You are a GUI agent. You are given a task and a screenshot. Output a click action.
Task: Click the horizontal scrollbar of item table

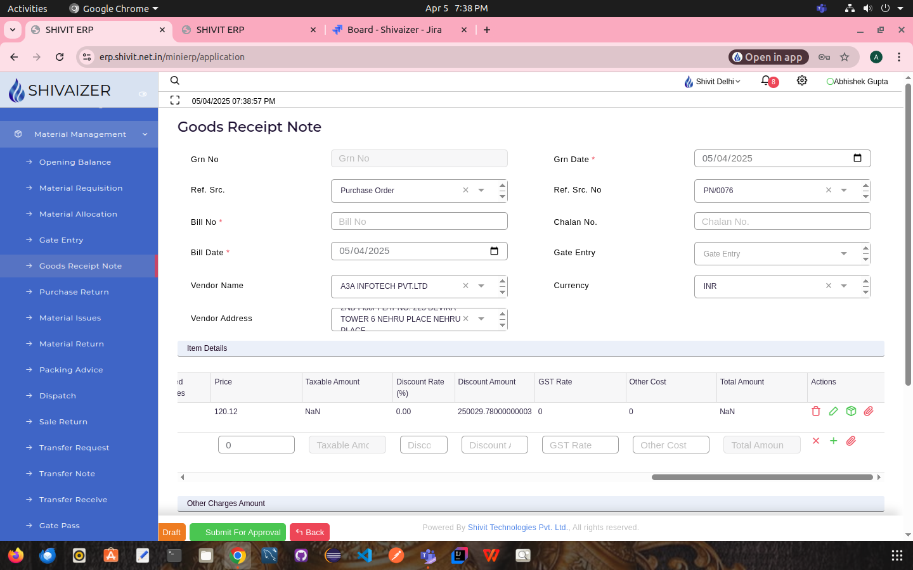point(761,477)
